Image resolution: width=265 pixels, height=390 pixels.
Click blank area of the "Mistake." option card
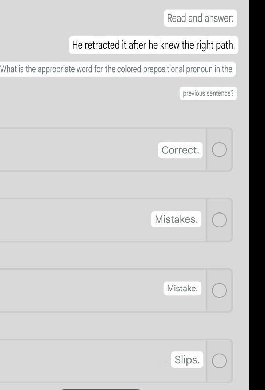tap(73, 290)
